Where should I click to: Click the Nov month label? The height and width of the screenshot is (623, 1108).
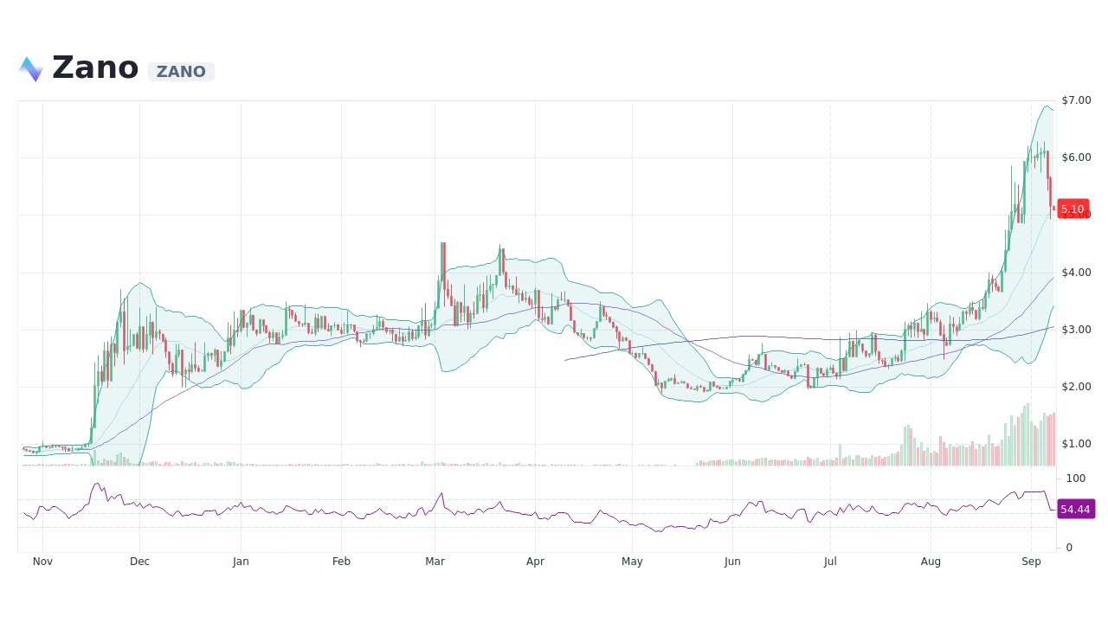(x=42, y=562)
